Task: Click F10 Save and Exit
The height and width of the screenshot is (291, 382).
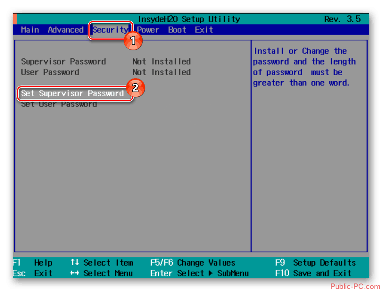Action: 313,274
